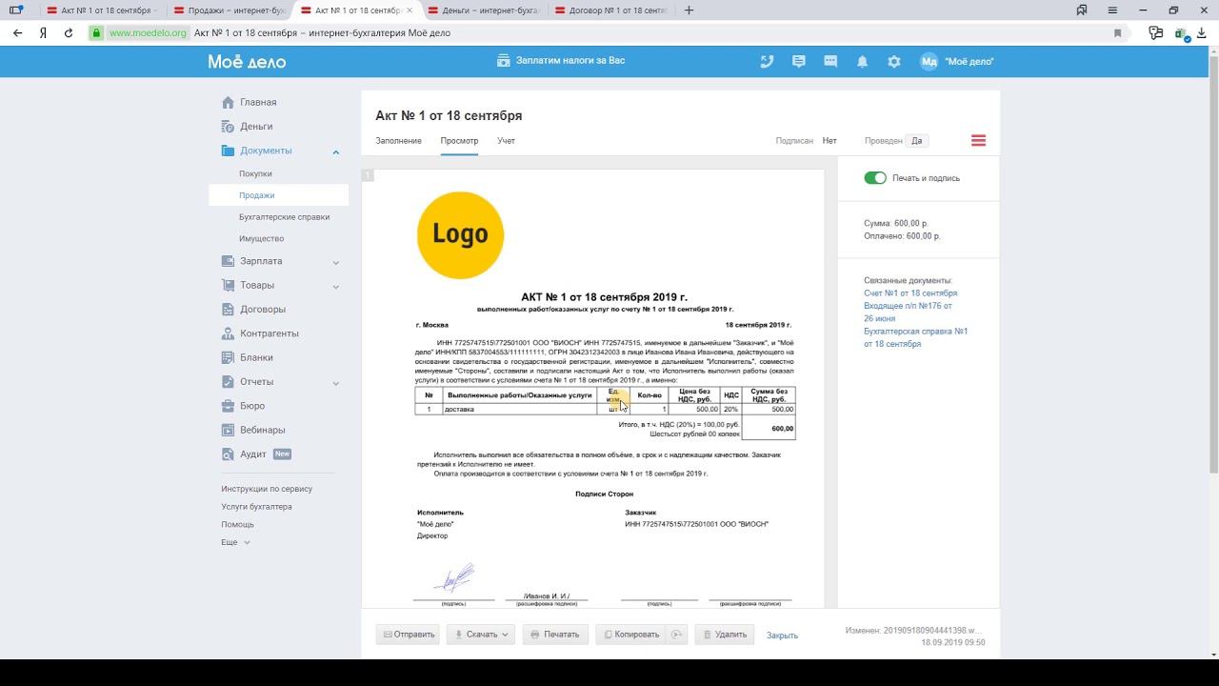Open linked 'Счет №1 от 18 сентября'
Image resolution: width=1219 pixels, height=686 pixels.
pos(910,293)
